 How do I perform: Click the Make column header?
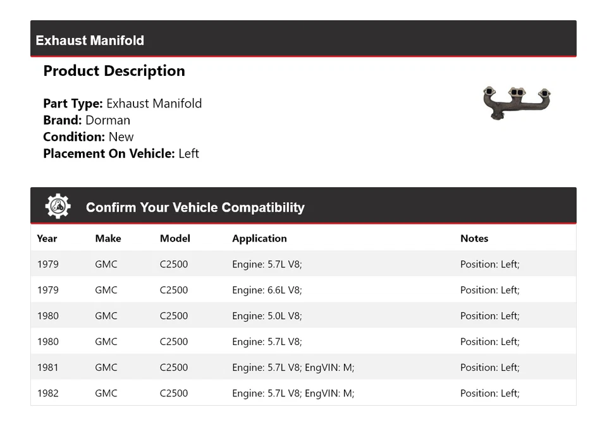[108, 238]
